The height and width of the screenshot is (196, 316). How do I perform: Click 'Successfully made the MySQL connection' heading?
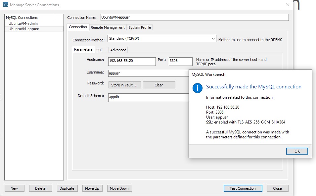tap(254, 87)
